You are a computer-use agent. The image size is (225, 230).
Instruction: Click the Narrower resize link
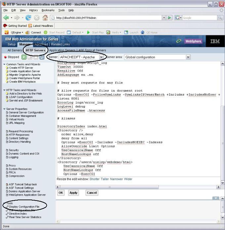coord(116,179)
